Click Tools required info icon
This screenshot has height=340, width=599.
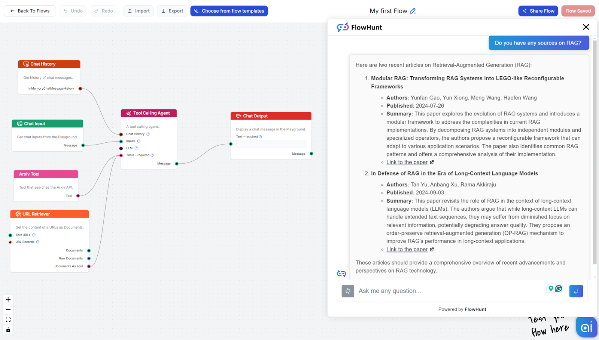[x=152, y=155]
